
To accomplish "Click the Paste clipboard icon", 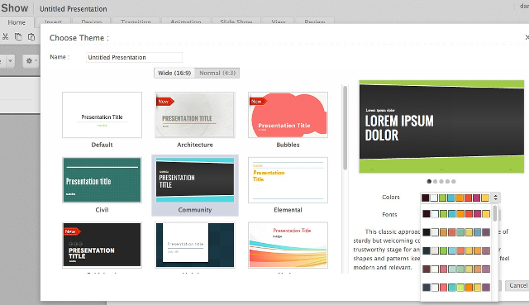I will [x=31, y=36].
